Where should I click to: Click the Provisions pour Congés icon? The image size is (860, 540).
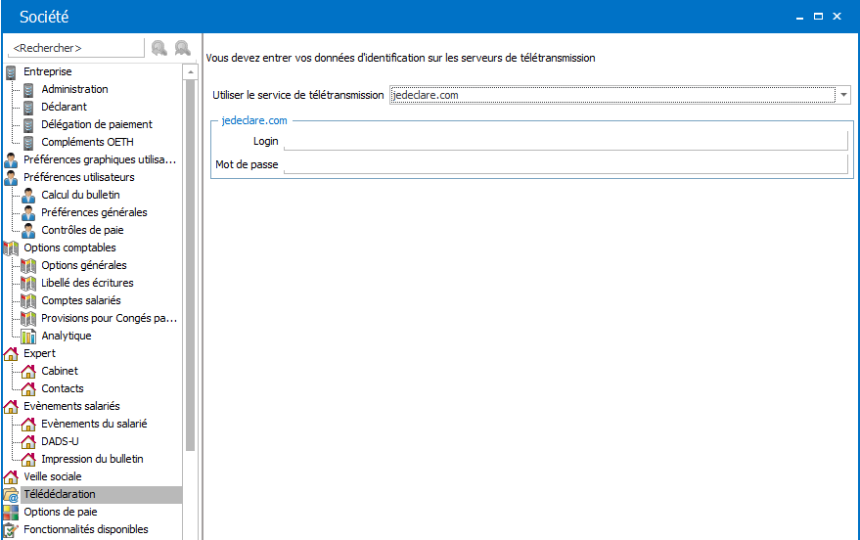pyautogui.click(x=28, y=318)
